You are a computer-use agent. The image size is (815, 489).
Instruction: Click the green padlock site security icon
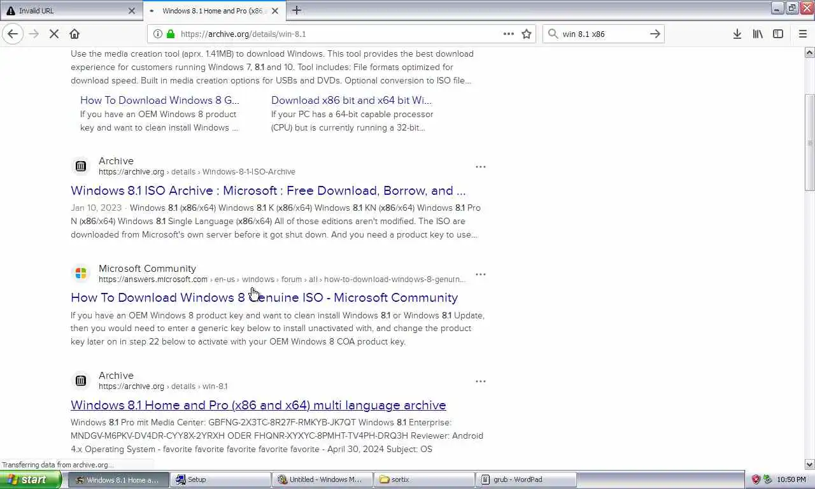pyautogui.click(x=169, y=34)
